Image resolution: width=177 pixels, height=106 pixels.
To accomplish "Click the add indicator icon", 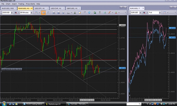I will tap(116, 13).
